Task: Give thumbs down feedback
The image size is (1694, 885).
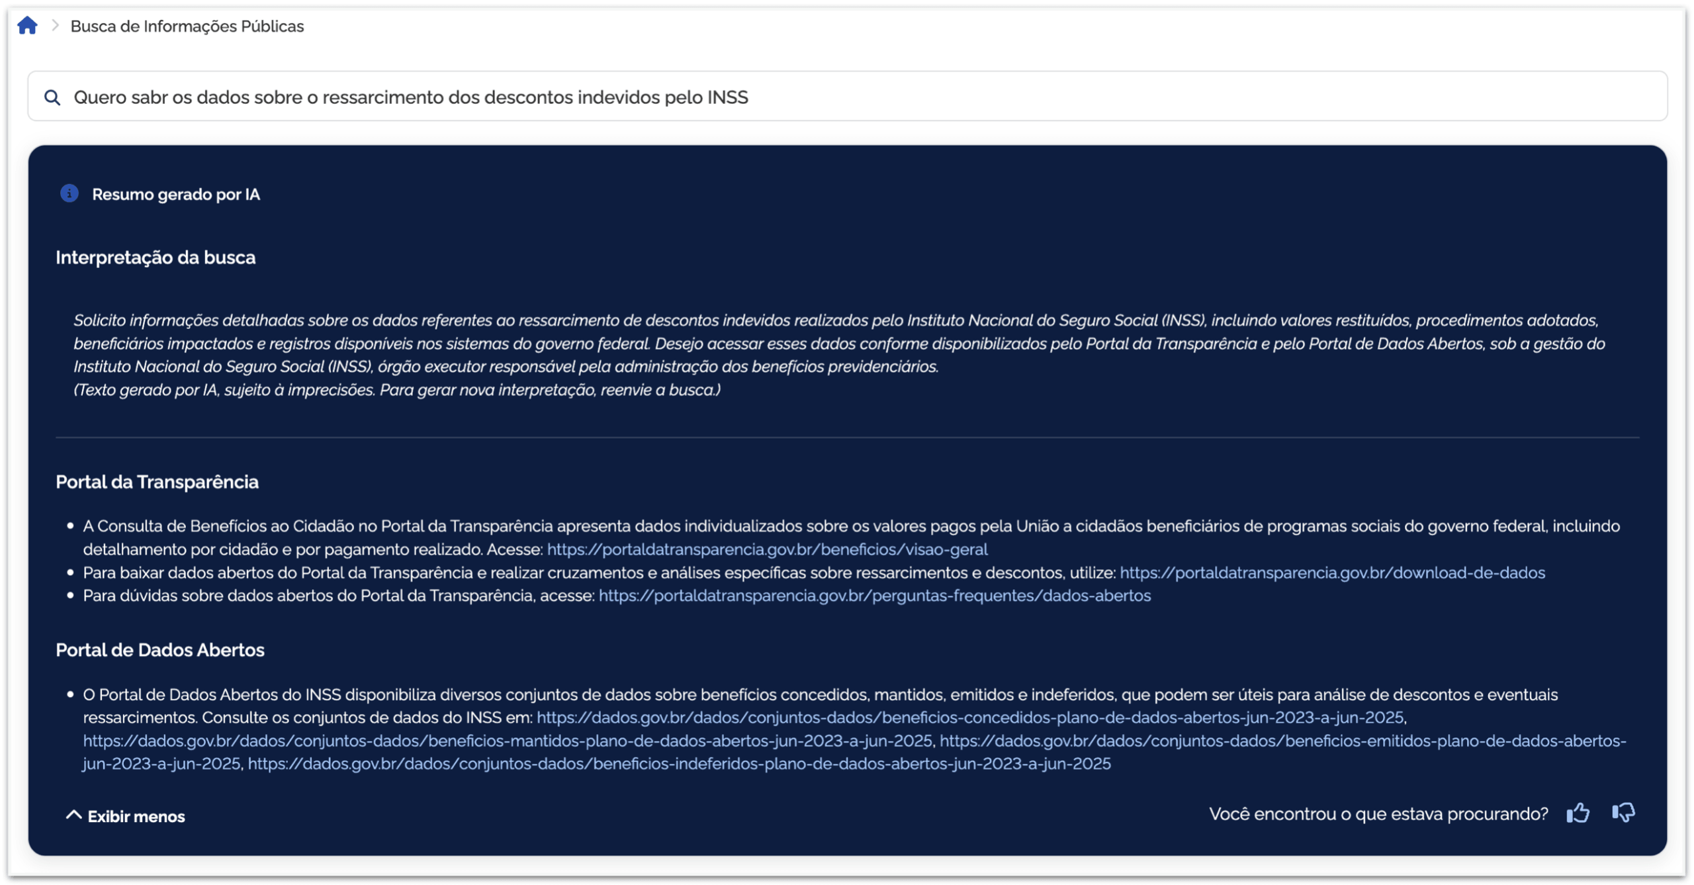Action: (1624, 813)
